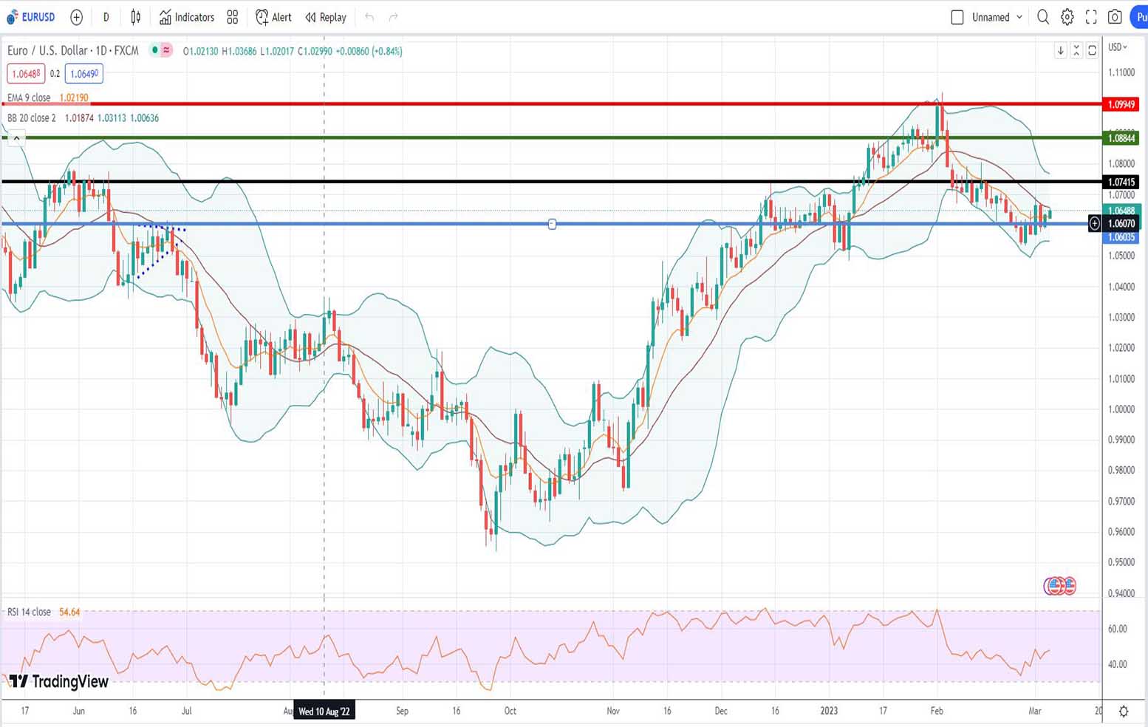The image size is (1148, 727).
Task: Open the Indicators dialog
Action: 187,17
